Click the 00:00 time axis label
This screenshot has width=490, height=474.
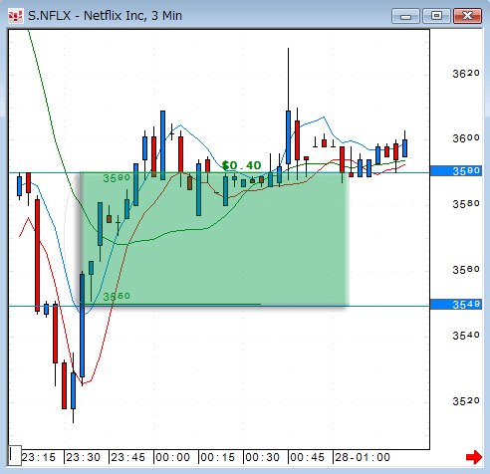[x=173, y=457]
